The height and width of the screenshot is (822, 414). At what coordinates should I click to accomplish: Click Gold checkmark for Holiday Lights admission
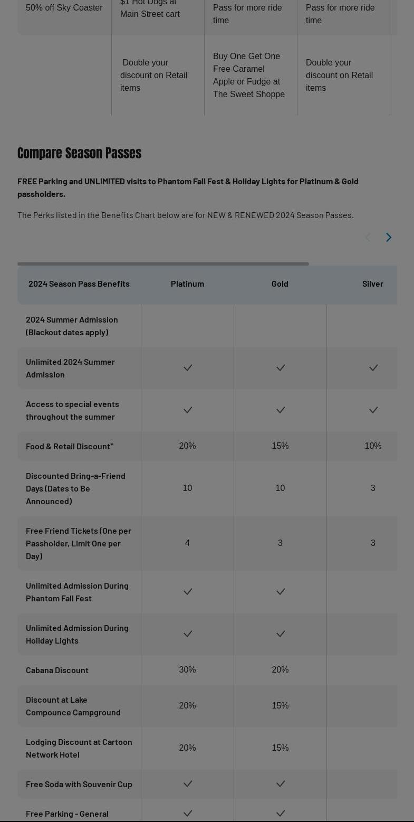point(280,634)
